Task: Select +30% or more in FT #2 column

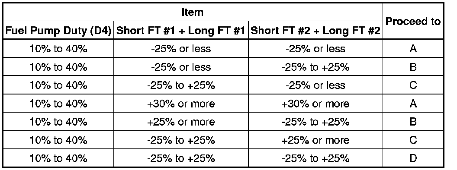Action: pyautogui.click(x=315, y=104)
